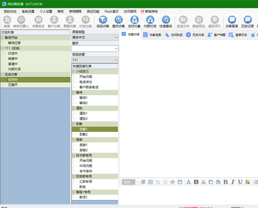Select 已离开 in the conversation list
The image size is (258, 208).
point(12,84)
